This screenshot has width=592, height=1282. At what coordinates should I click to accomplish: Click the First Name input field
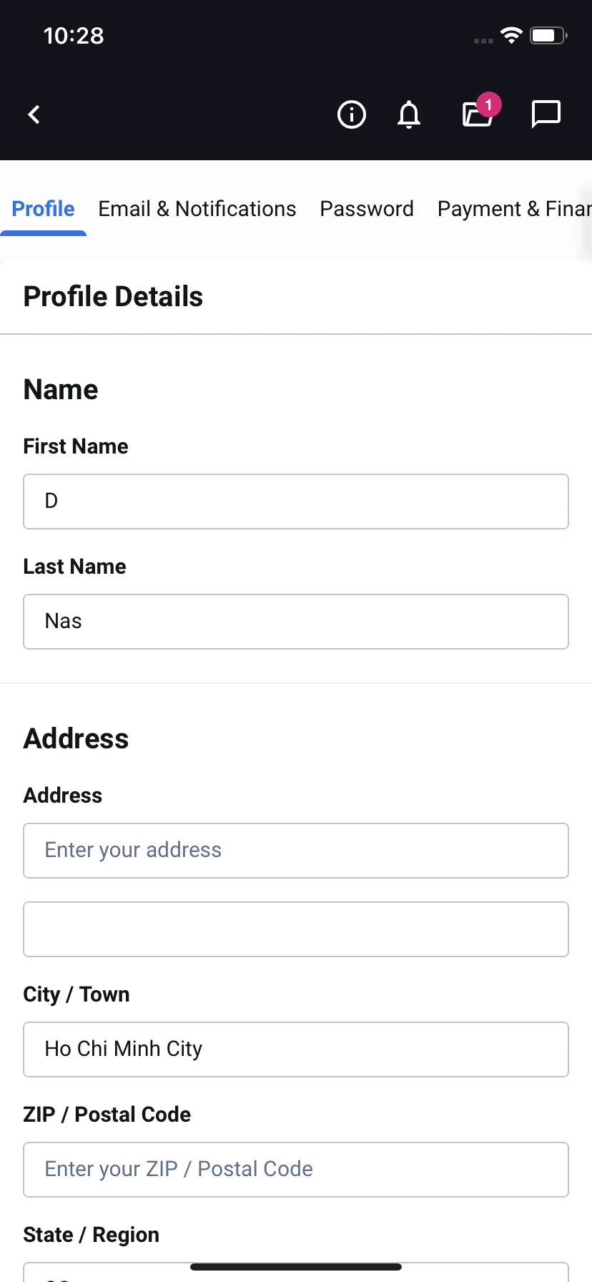point(296,501)
